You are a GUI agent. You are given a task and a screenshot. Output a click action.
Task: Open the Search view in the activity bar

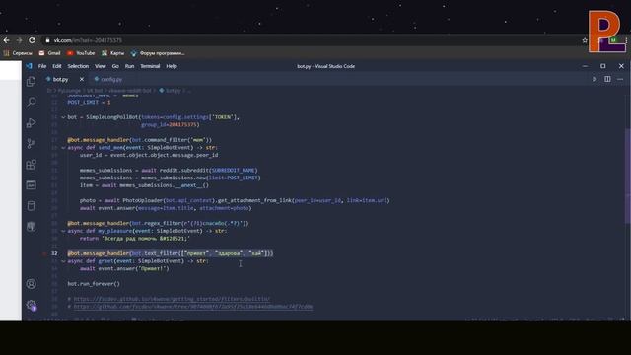(x=31, y=102)
